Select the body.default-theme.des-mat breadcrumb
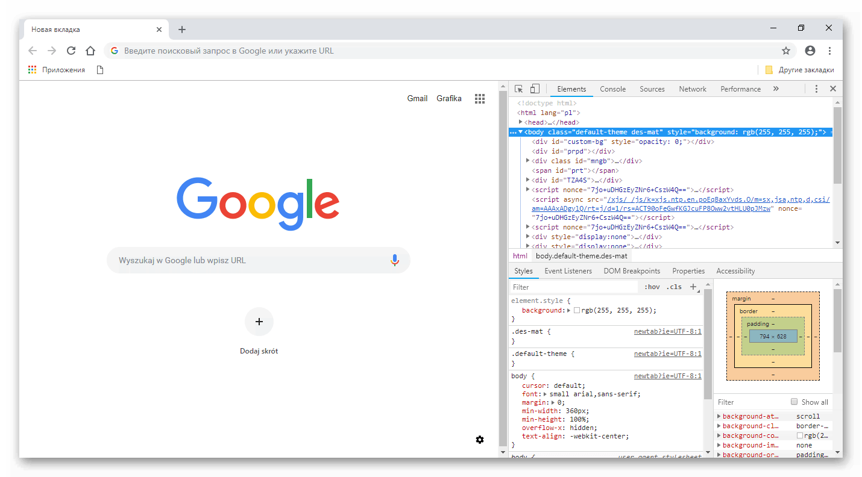Viewport: 862px width, 477px height. (x=582, y=256)
